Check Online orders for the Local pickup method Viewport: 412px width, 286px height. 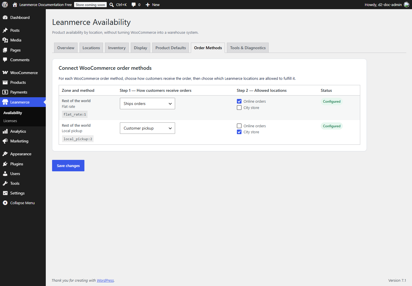tap(239, 126)
